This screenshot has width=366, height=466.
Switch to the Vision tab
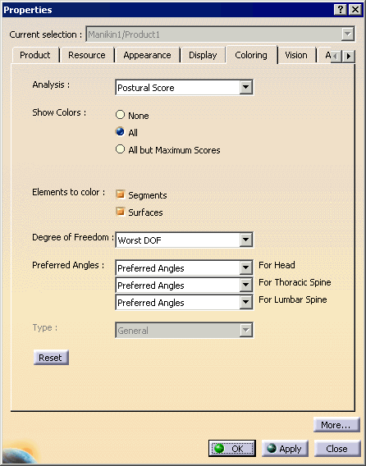coord(296,55)
